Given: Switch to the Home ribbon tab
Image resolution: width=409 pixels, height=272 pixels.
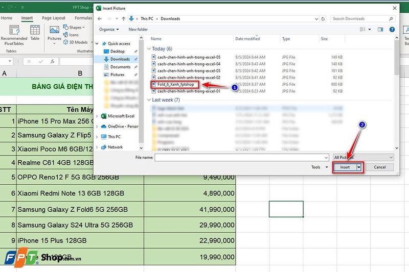Looking at the screenshot, I should pos(7,18).
